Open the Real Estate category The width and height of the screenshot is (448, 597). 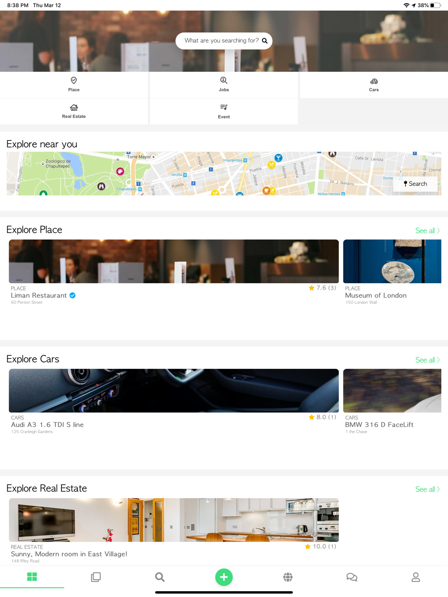74,111
